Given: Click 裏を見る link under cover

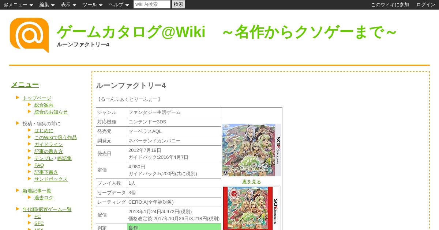Looking at the screenshot, I should coord(252,181).
